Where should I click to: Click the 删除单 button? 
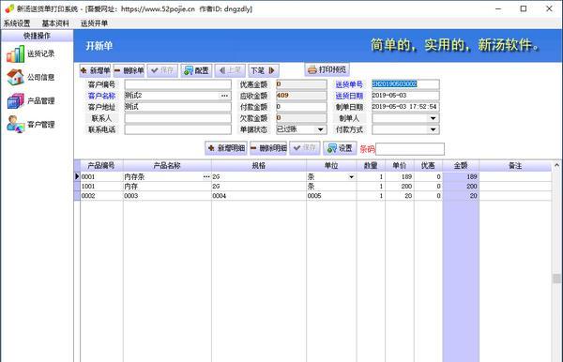click(129, 70)
